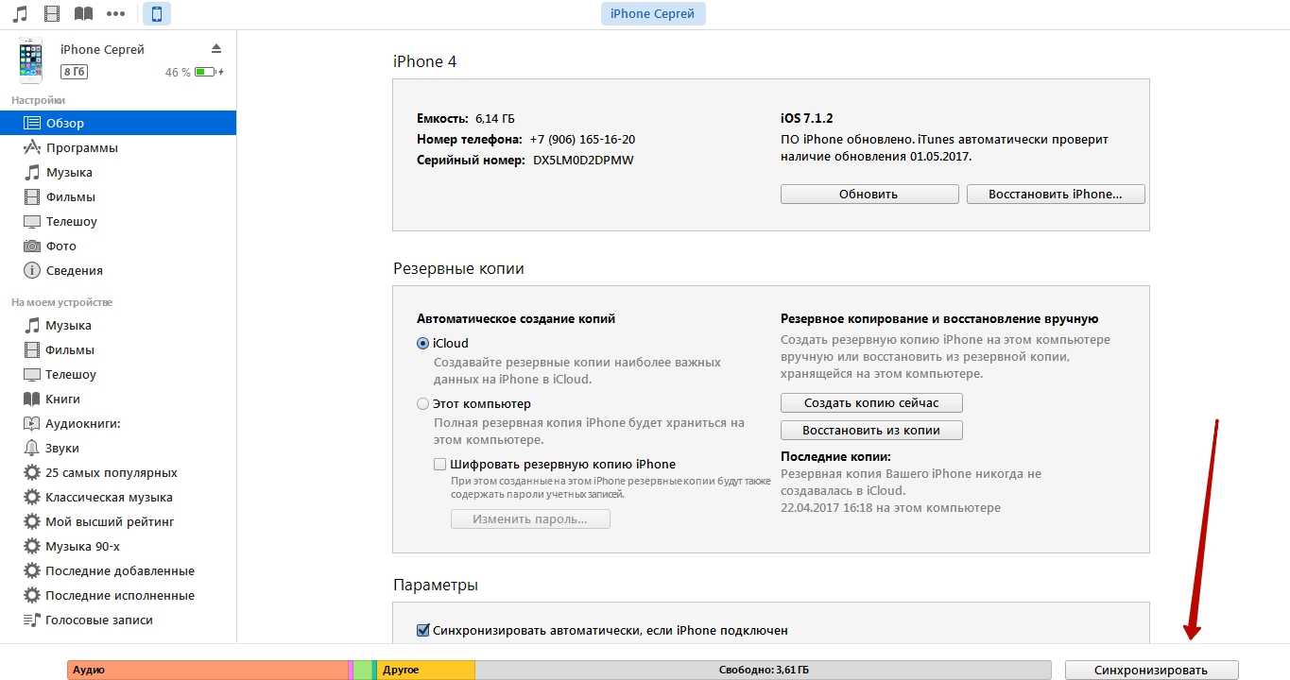Image resolution: width=1290 pixels, height=680 pixels.
Task: Click the iPhone Сергей title tab
Action: tap(653, 14)
